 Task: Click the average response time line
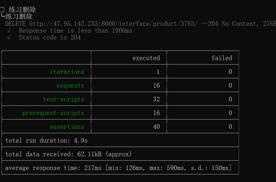[118, 168]
